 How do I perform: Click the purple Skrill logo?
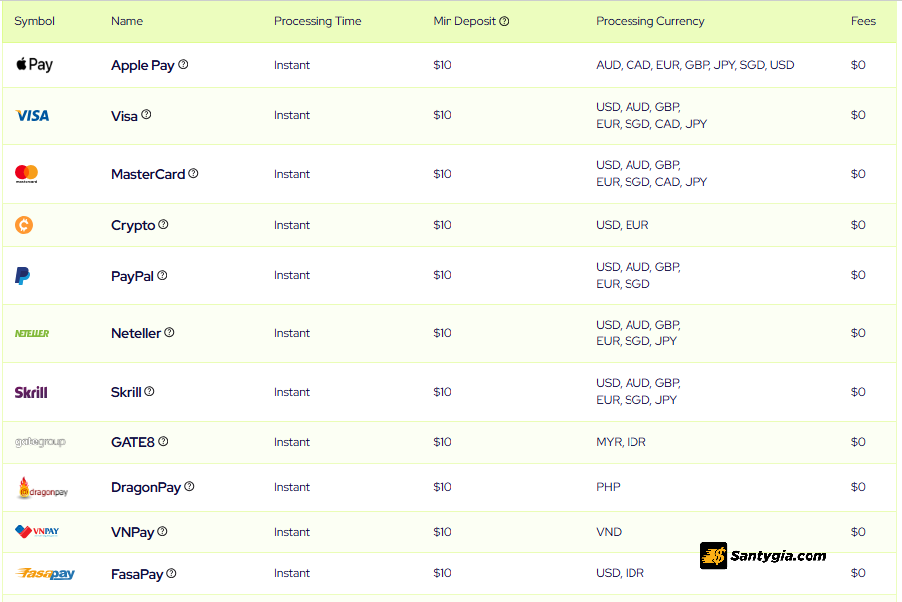click(x=31, y=392)
